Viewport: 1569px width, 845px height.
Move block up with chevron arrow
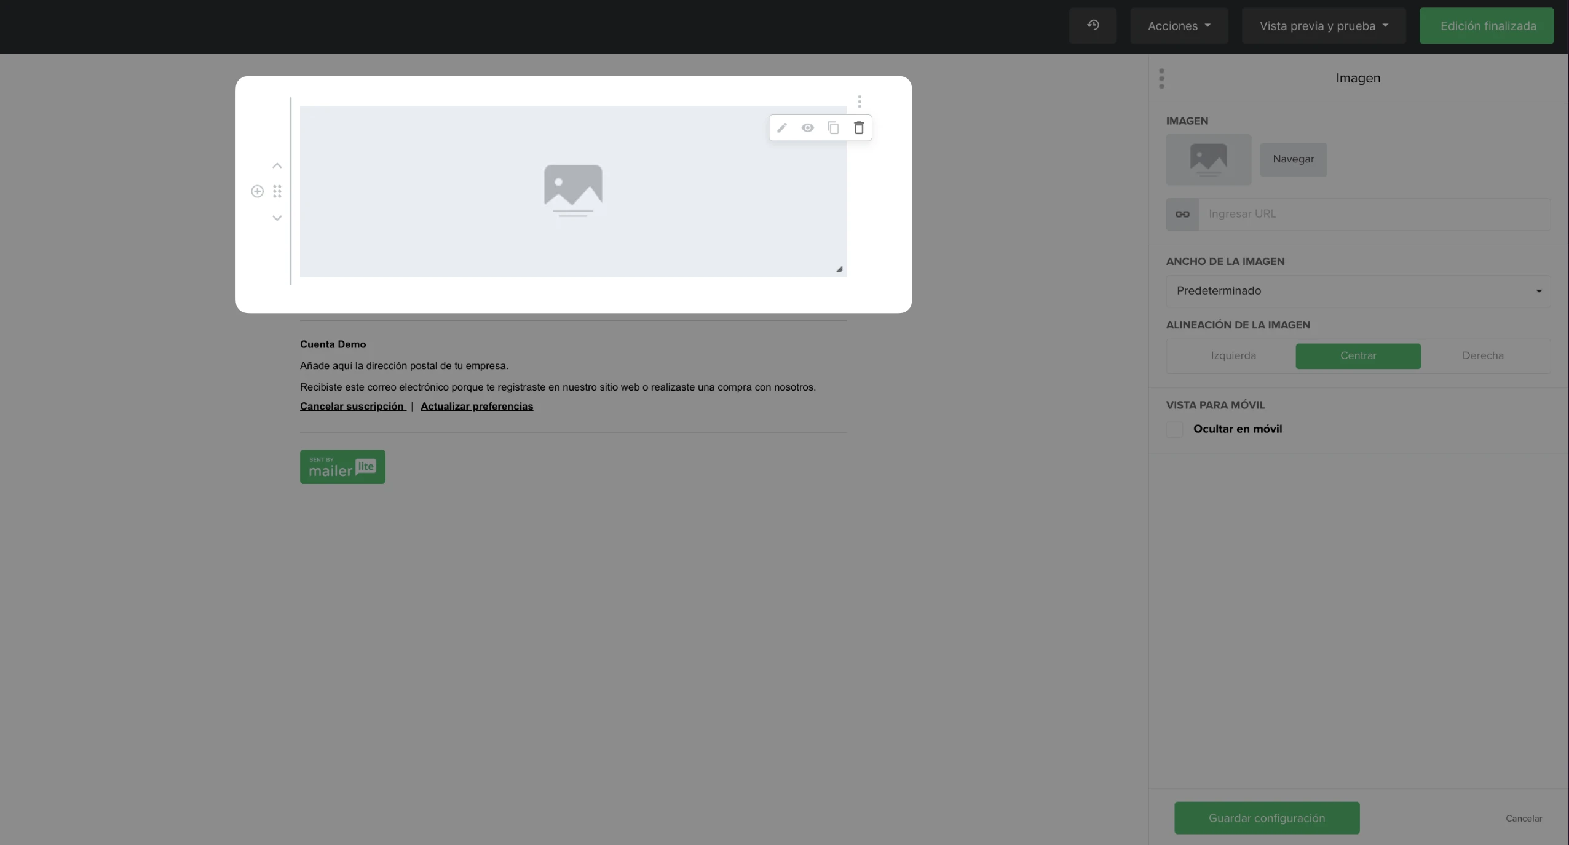point(277,165)
